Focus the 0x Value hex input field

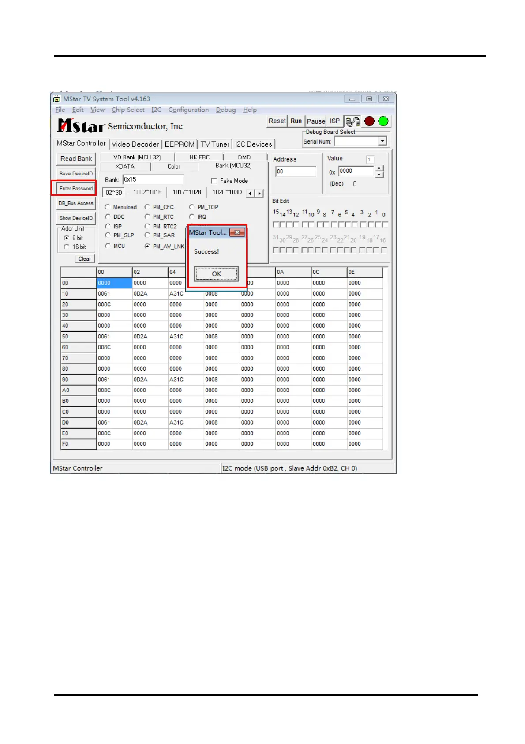[356, 171]
